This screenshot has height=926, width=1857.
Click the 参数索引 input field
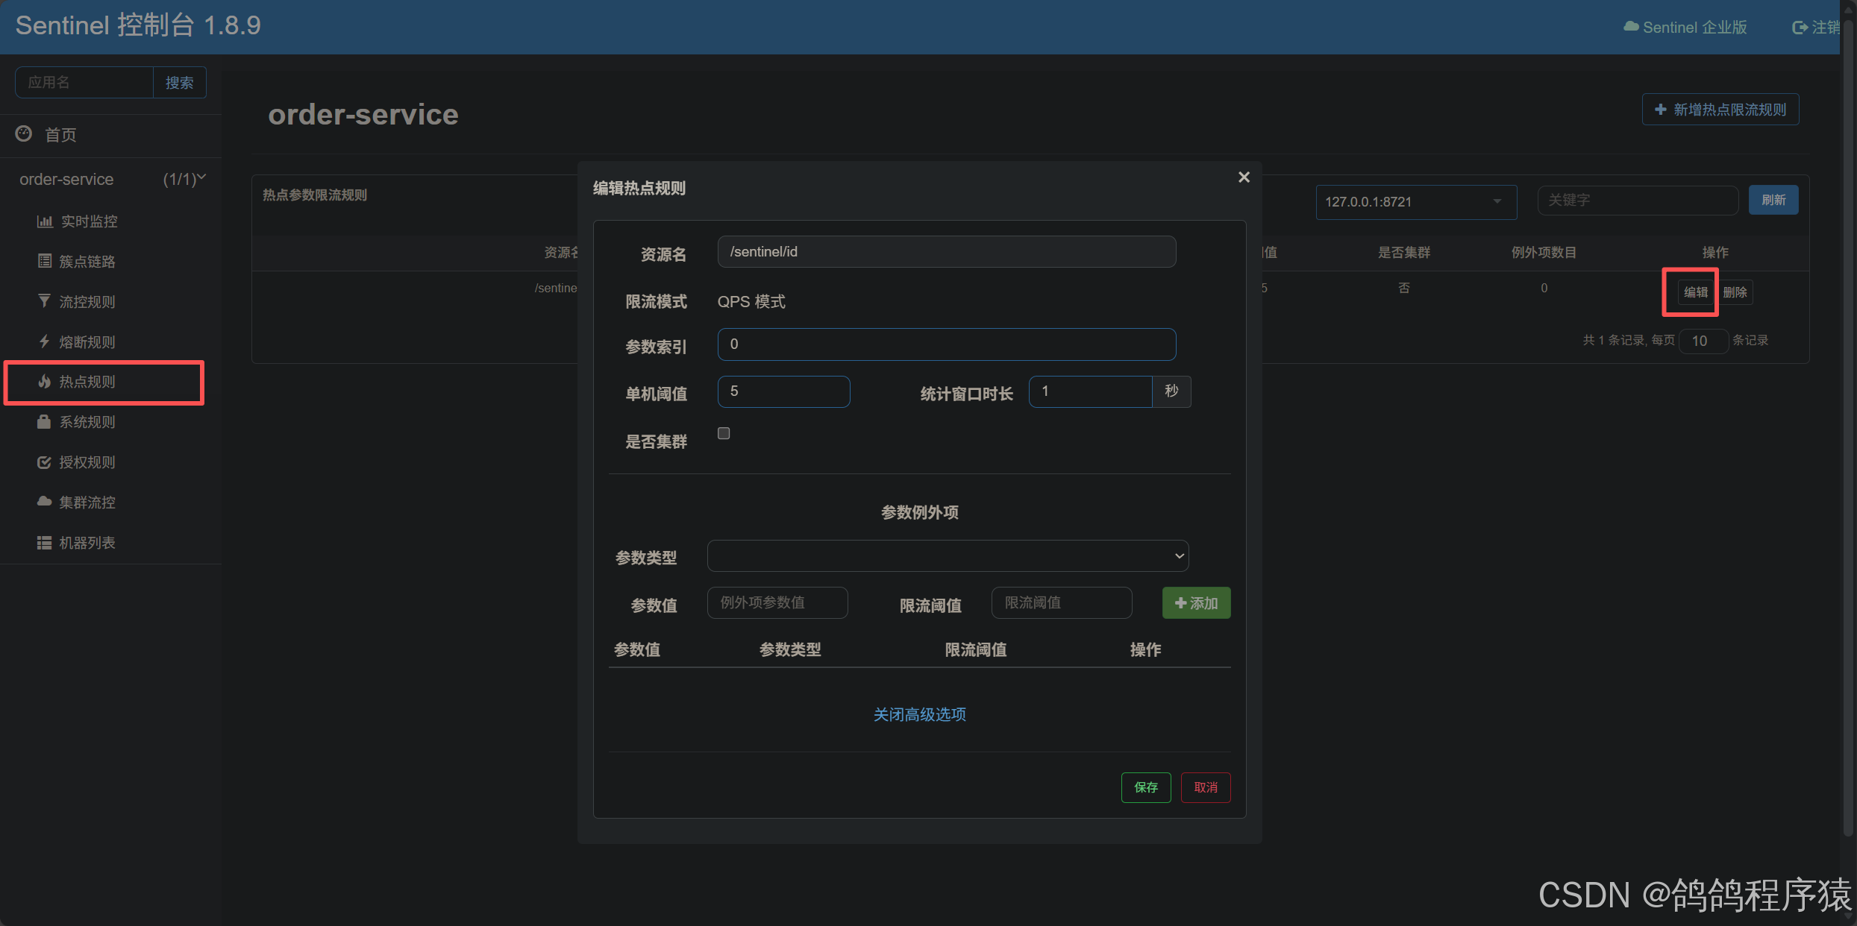946,344
